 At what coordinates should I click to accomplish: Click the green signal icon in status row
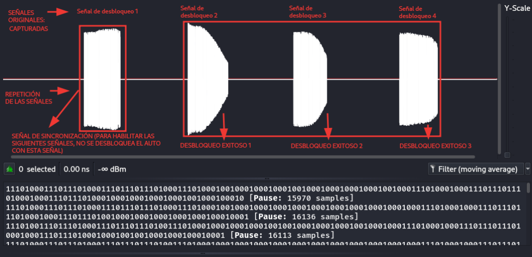click(9, 169)
